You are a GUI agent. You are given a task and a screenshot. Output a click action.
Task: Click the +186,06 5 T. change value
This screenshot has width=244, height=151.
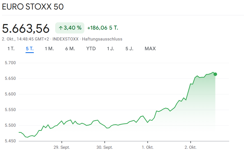[103, 28]
